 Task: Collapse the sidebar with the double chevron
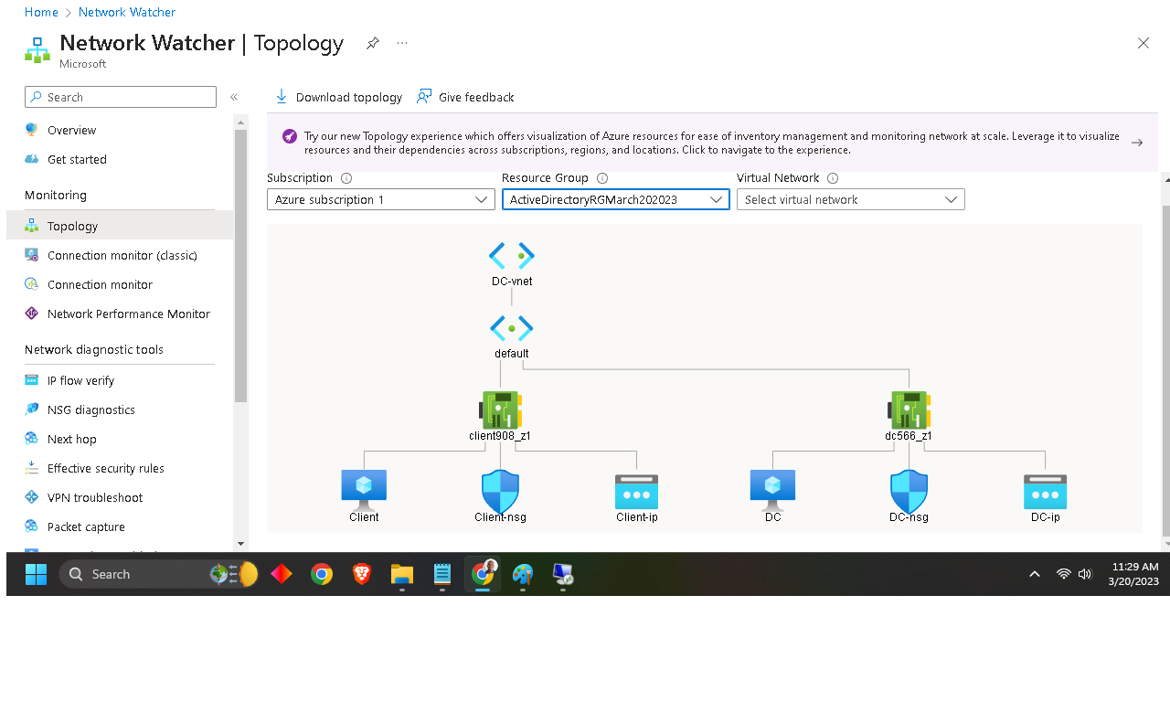point(234,97)
